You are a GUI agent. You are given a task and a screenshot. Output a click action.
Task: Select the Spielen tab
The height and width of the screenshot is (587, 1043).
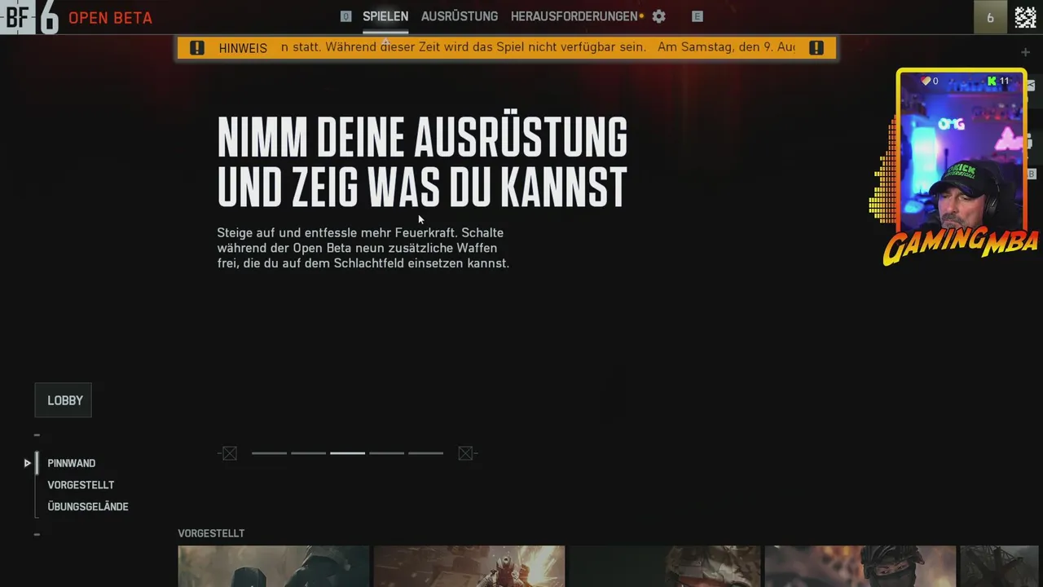pos(385,16)
